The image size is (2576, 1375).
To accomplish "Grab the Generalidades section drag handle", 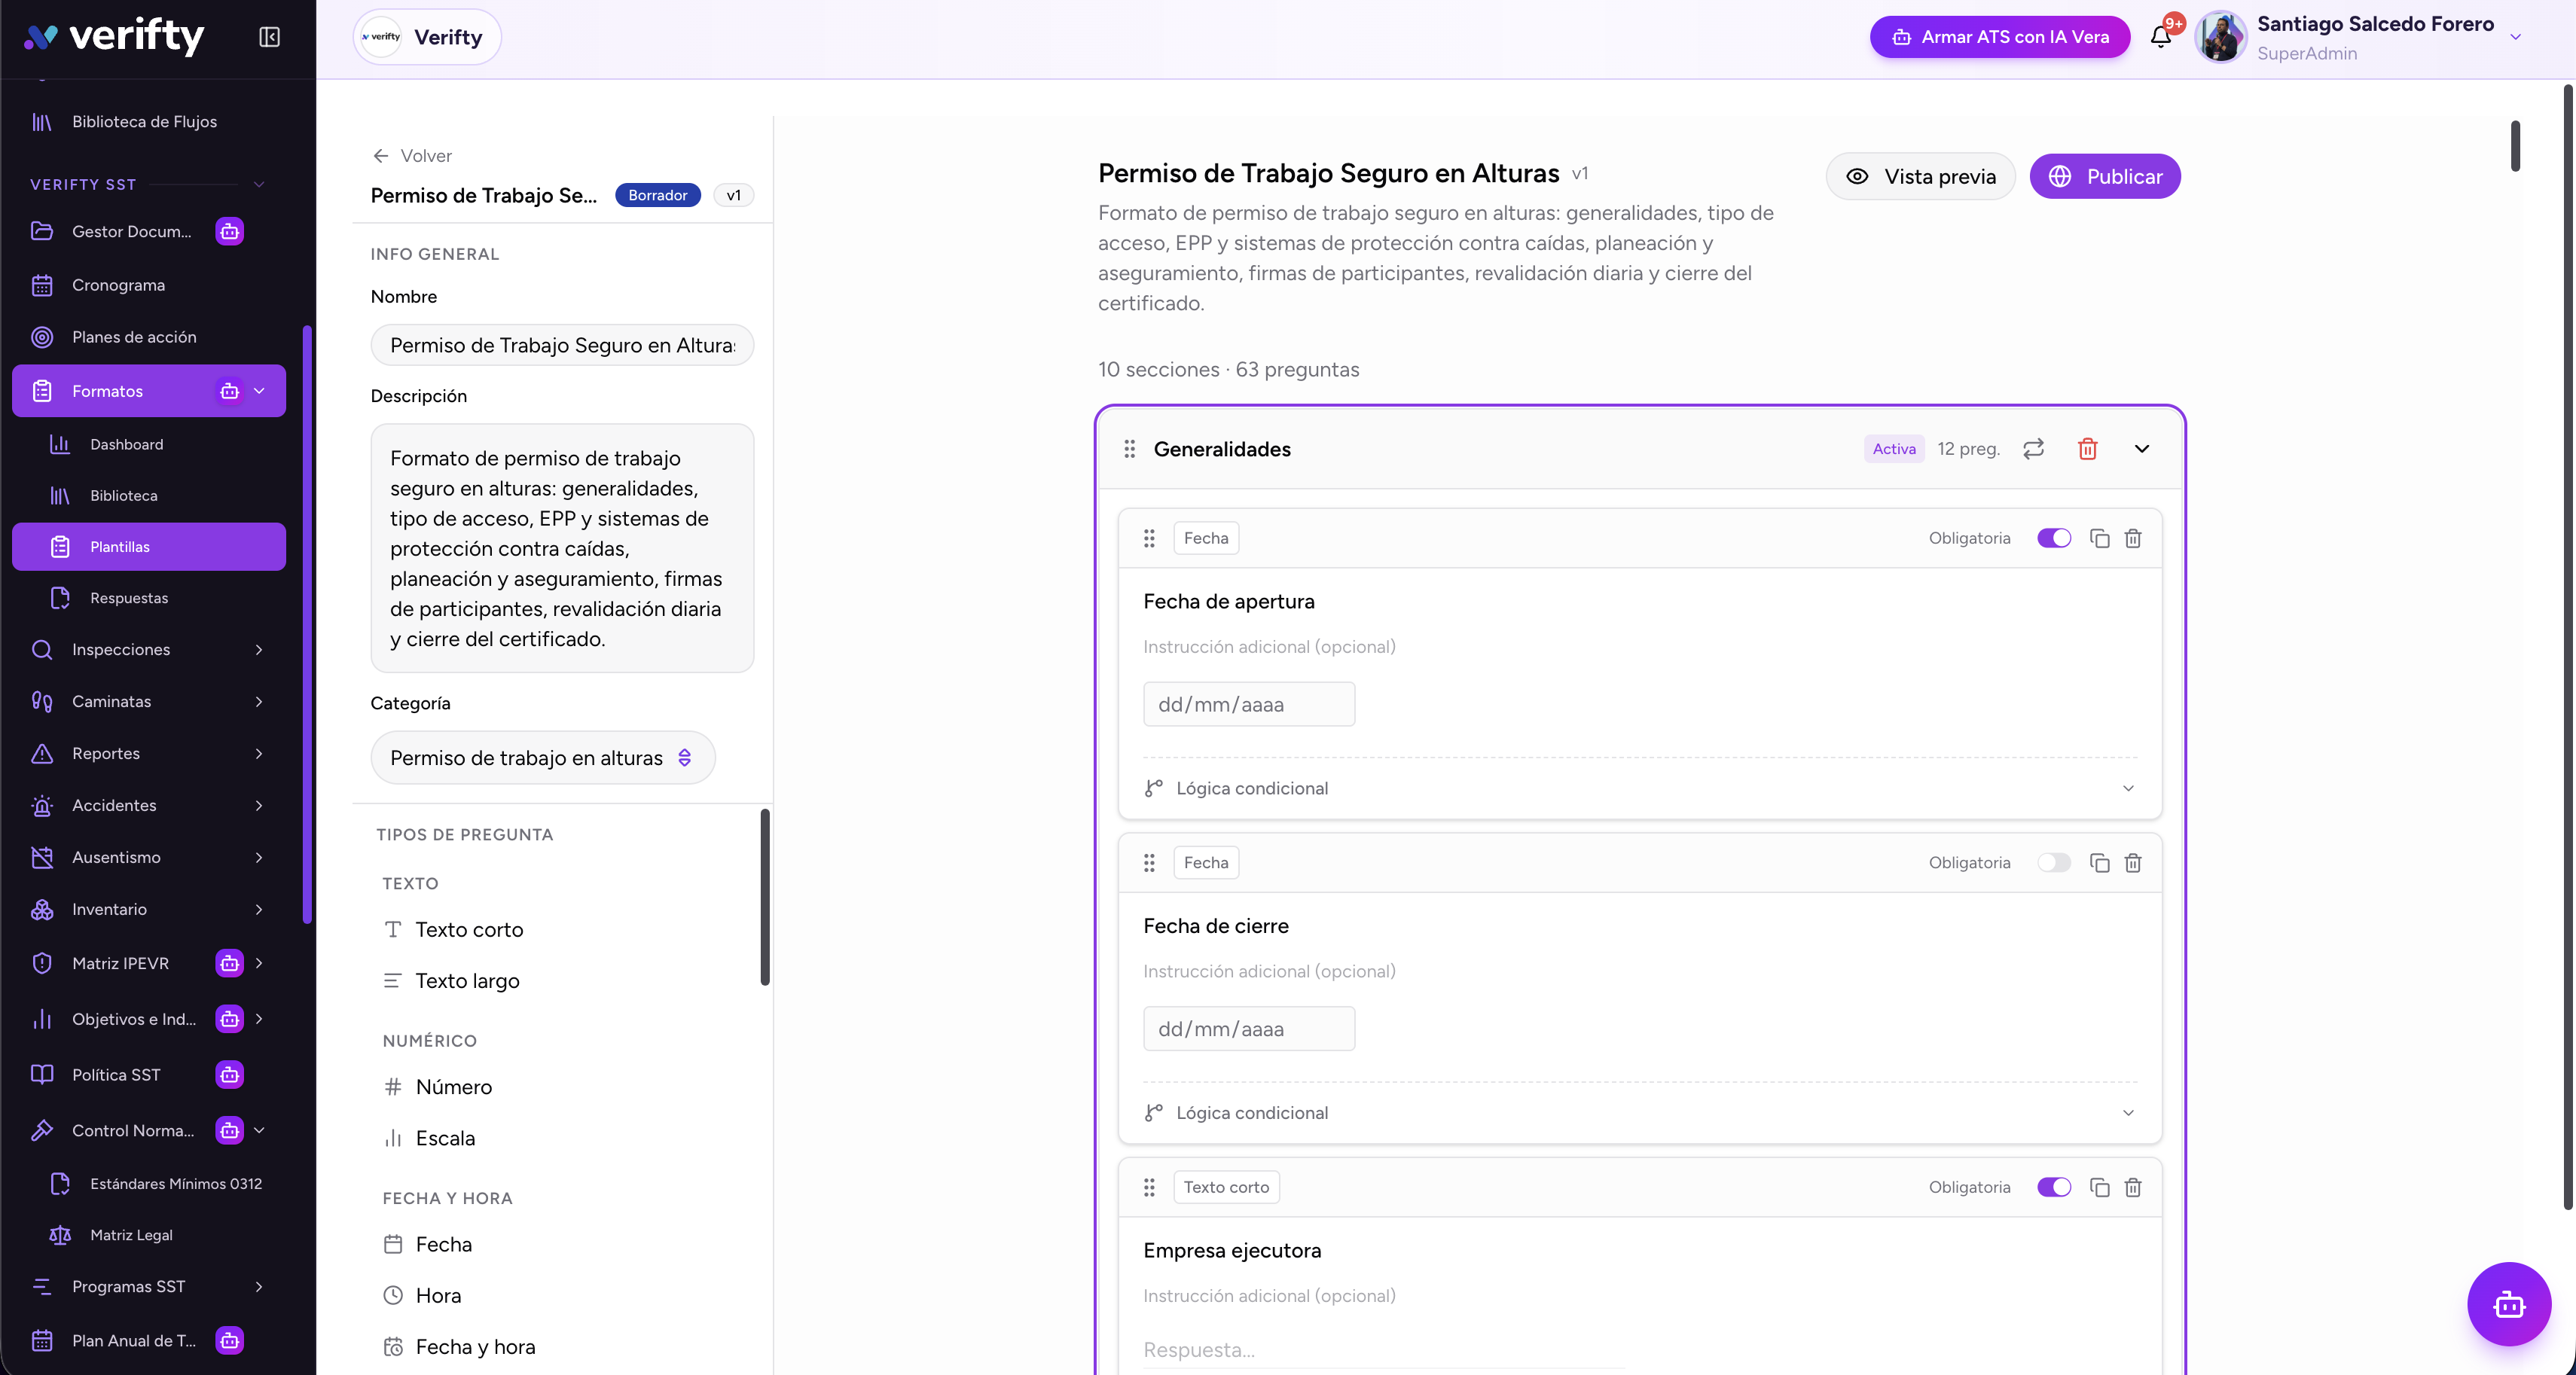I will point(1129,449).
